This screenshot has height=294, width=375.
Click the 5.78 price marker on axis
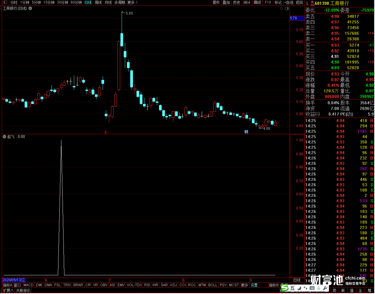pos(297,18)
